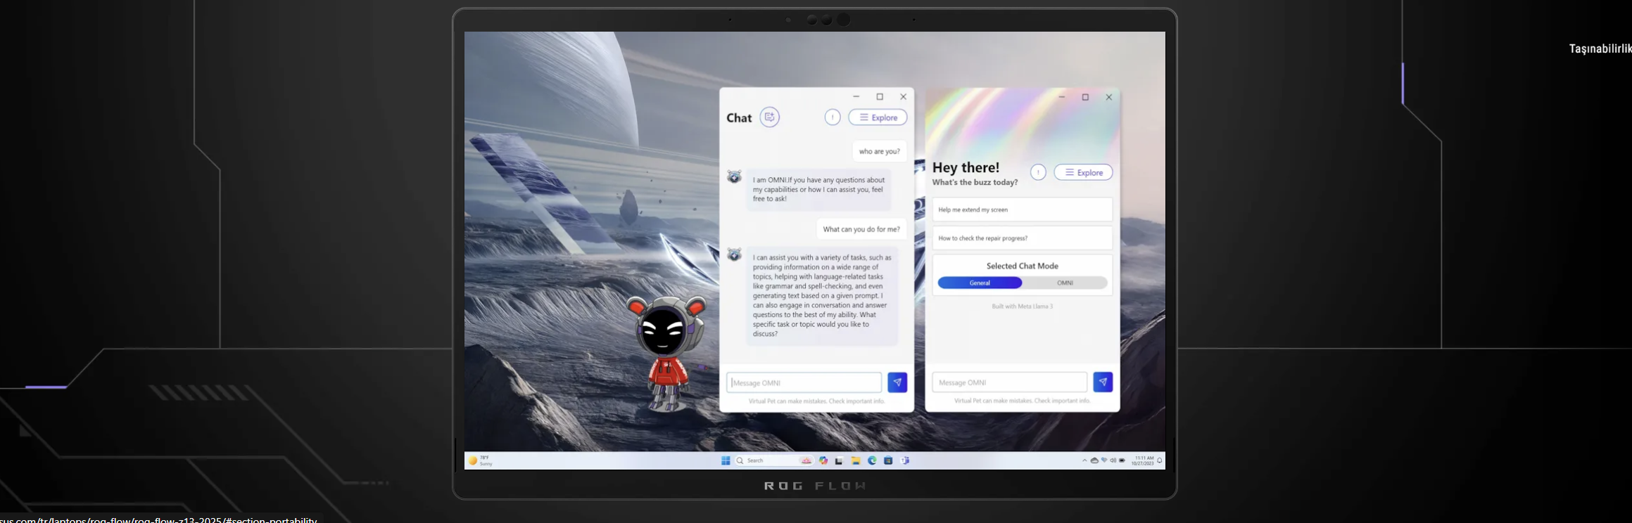Click 'What can you do for me?' message
The image size is (1632, 523).
click(x=861, y=229)
